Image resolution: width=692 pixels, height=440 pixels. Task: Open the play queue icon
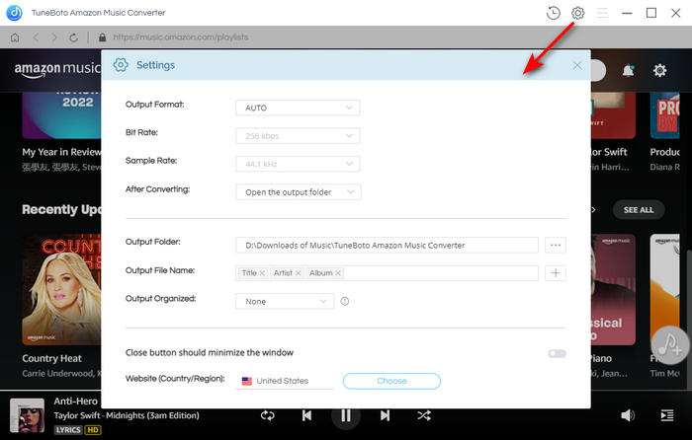click(667, 415)
